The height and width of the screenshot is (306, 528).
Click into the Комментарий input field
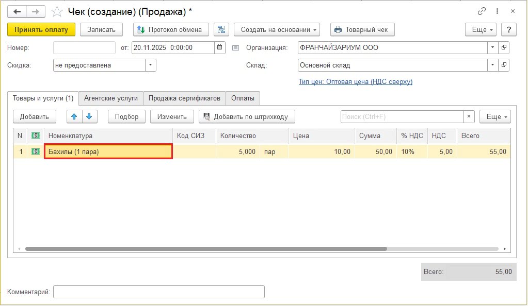tap(158, 292)
